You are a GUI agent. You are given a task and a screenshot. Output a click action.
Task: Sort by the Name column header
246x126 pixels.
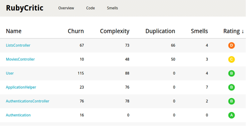[14, 31]
